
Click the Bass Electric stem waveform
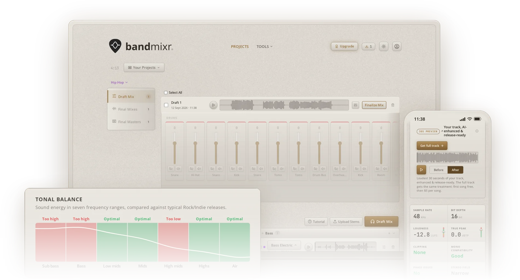coord(345,247)
